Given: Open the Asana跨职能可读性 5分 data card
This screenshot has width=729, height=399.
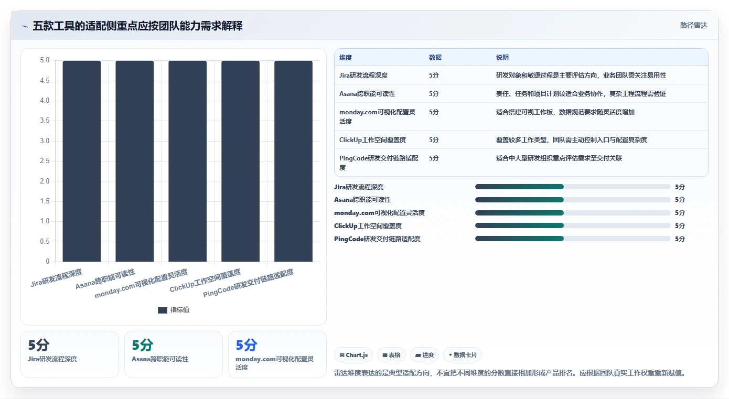Looking at the screenshot, I should [174, 354].
